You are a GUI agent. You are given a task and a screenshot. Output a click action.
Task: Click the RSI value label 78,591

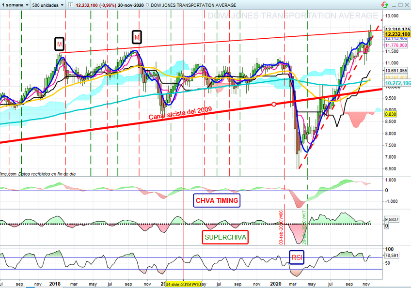click(392, 255)
